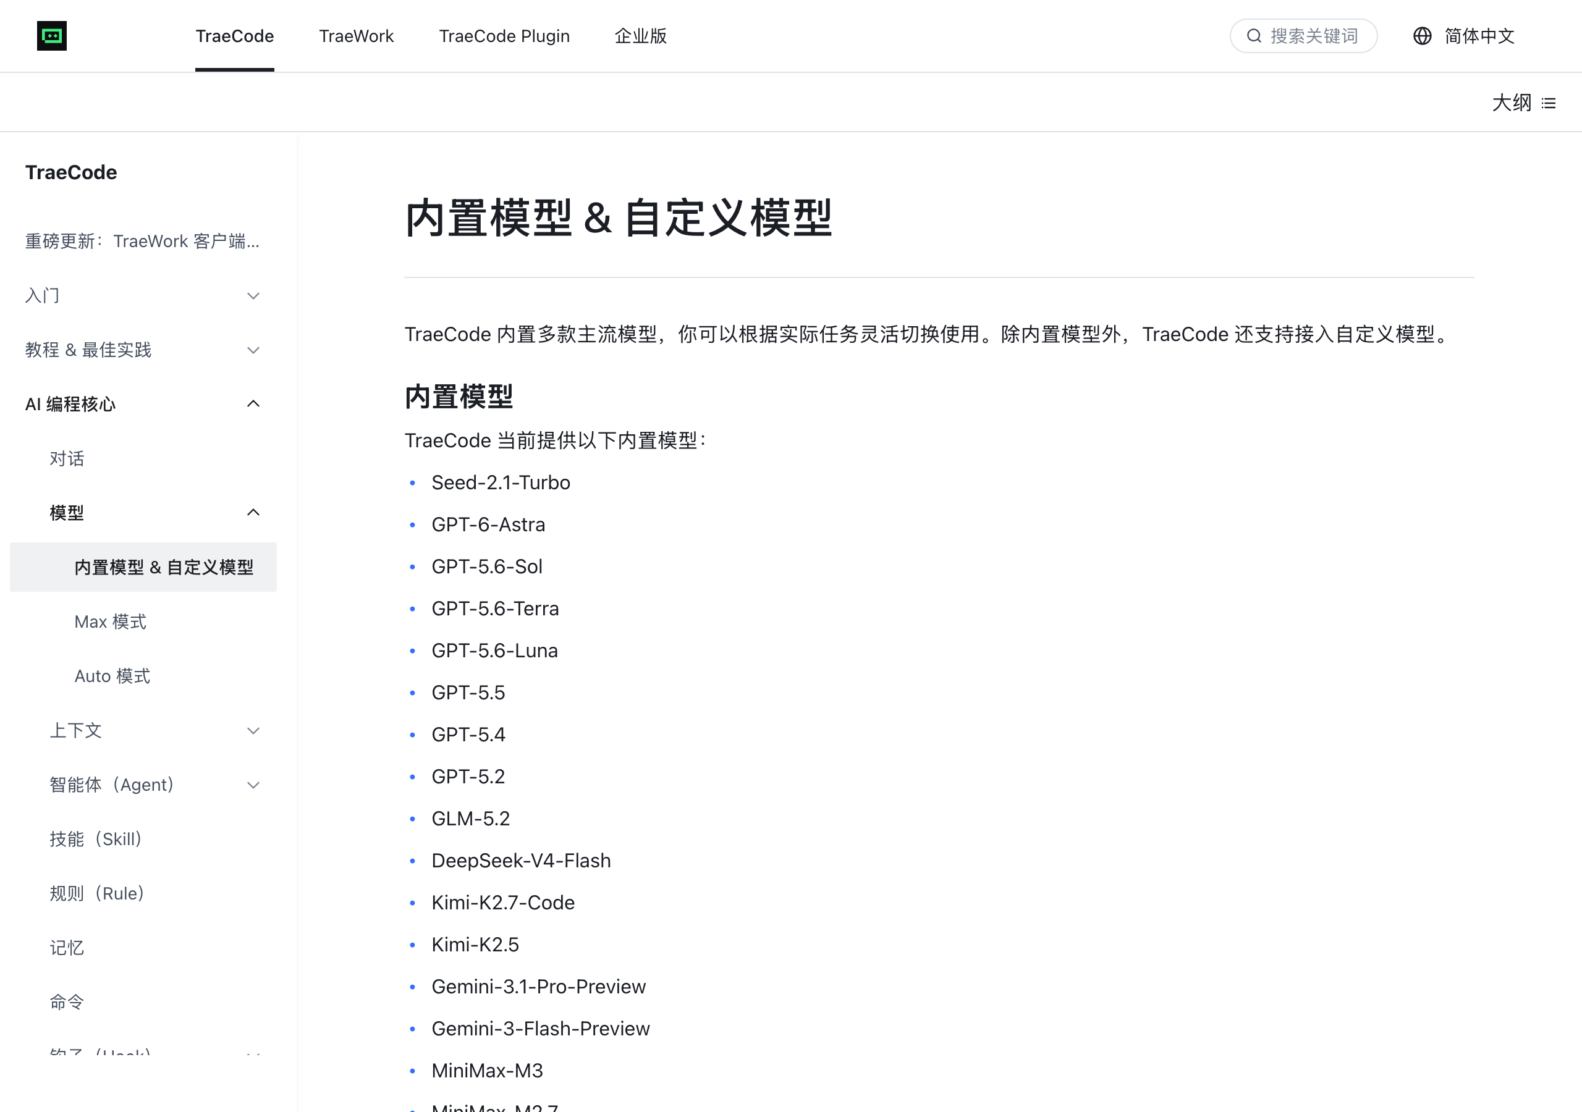Open the Max 模式 page
The height and width of the screenshot is (1112, 1582).
tap(110, 621)
